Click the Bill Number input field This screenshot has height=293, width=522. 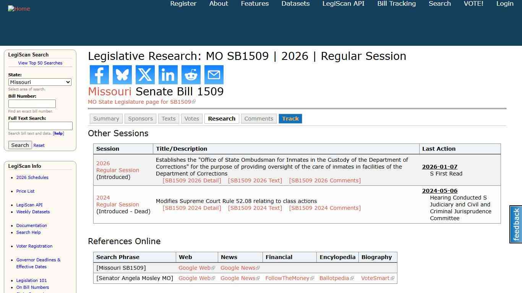[x=32, y=104]
